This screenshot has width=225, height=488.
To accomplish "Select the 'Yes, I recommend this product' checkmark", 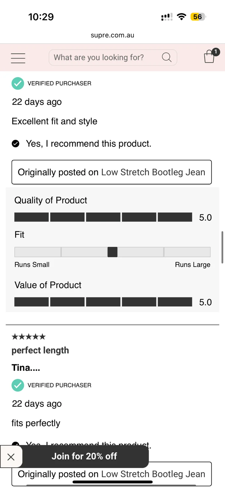I will tap(16, 144).
